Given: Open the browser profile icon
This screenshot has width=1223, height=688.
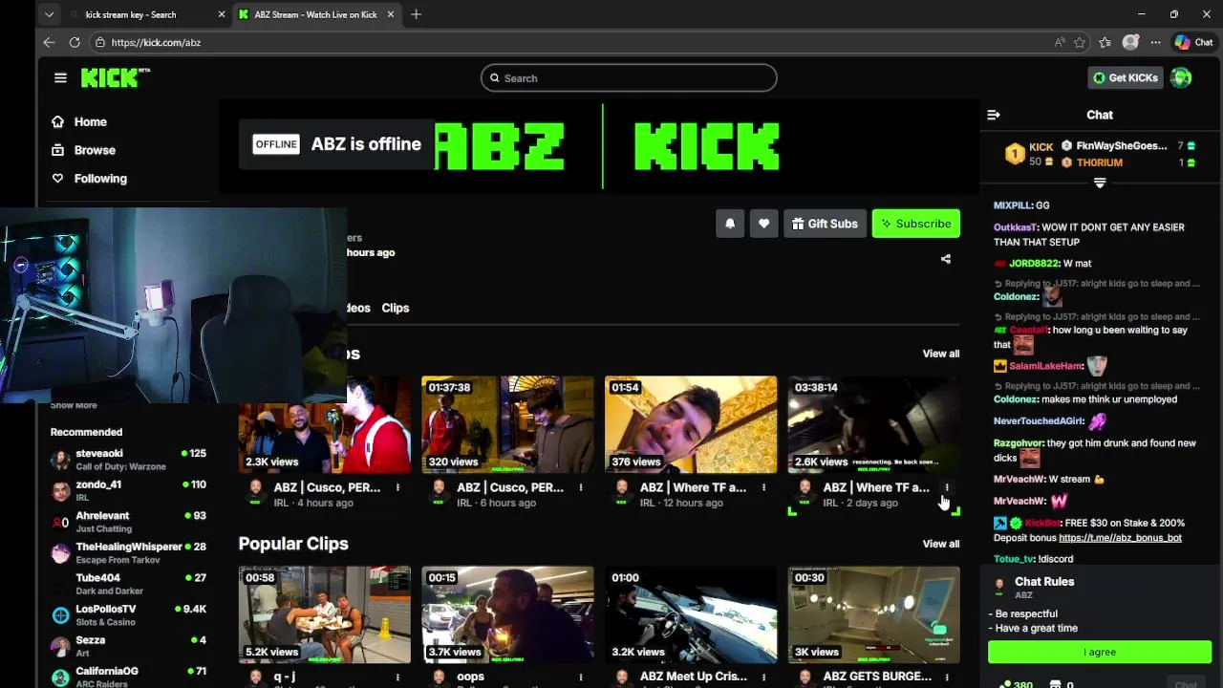Looking at the screenshot, I should (x=1130, y=42).
